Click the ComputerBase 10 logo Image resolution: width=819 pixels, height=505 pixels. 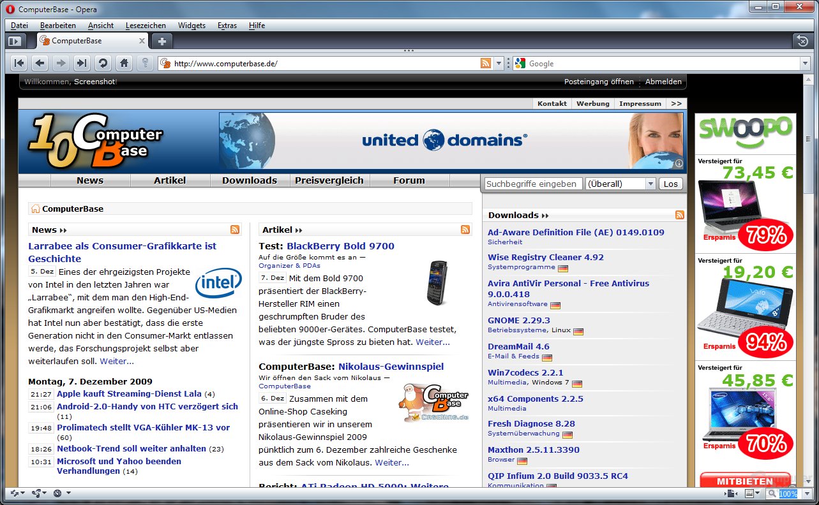click(94, 140)
